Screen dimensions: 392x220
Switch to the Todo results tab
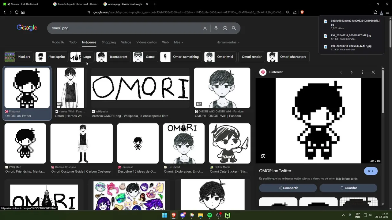73,42
